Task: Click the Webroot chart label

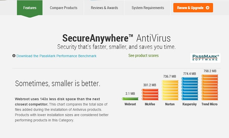Action: 130,104
